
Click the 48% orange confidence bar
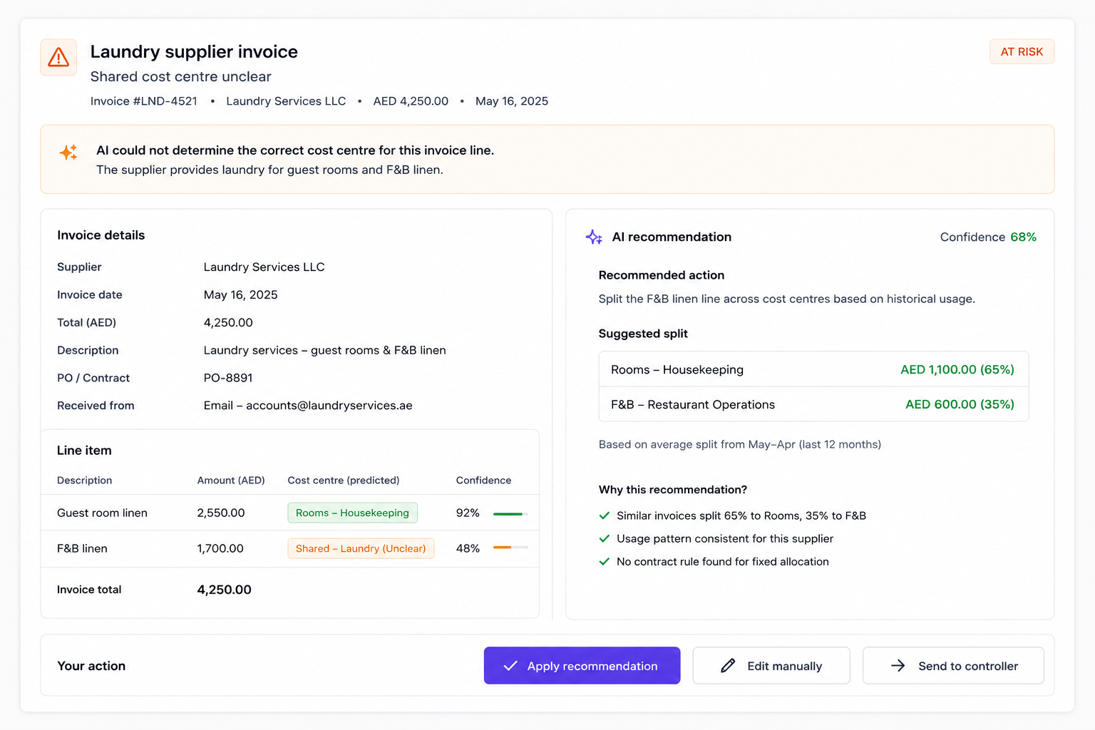coord(510,547)
